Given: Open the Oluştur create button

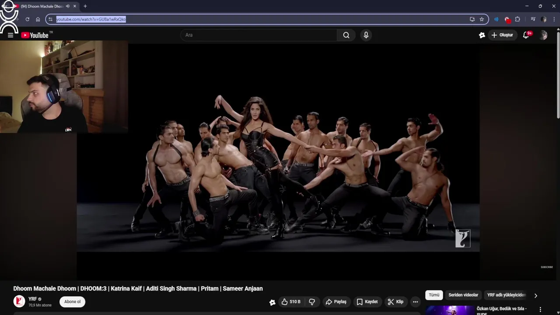Looking at the screenshot, I should pyautogui.click(x=502, y=35).
